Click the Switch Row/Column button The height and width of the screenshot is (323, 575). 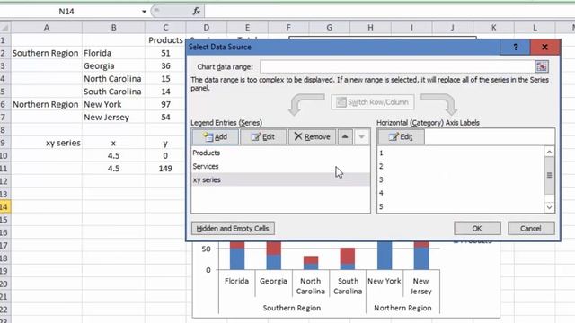point(373,102)
